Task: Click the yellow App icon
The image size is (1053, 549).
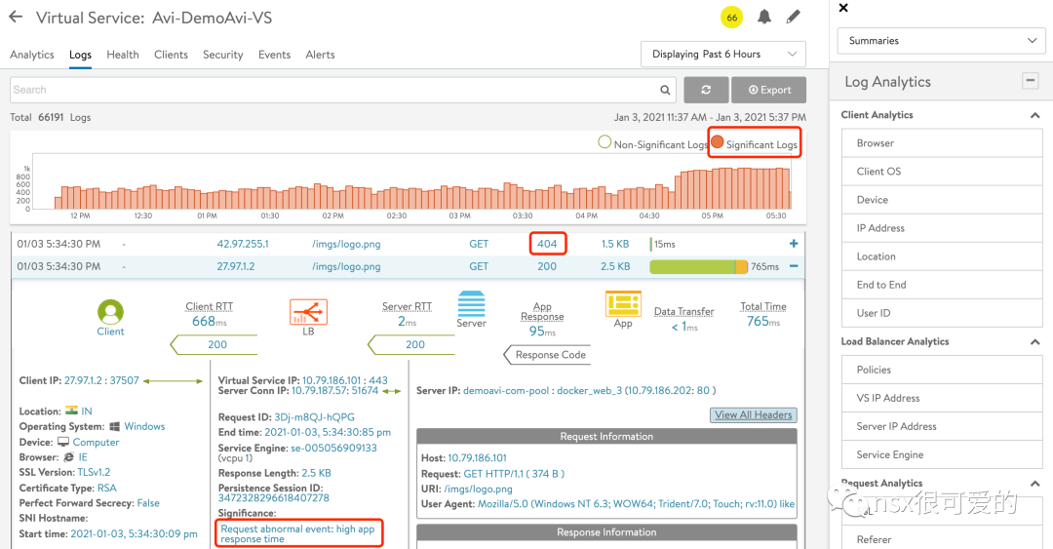Action: 623,303
